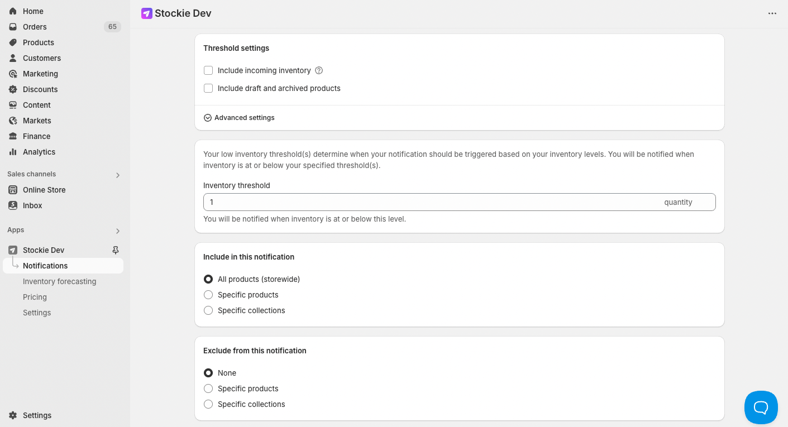Expand the Sales channels chevron
This screenshot has height=427, width=788.
[118, 175]
